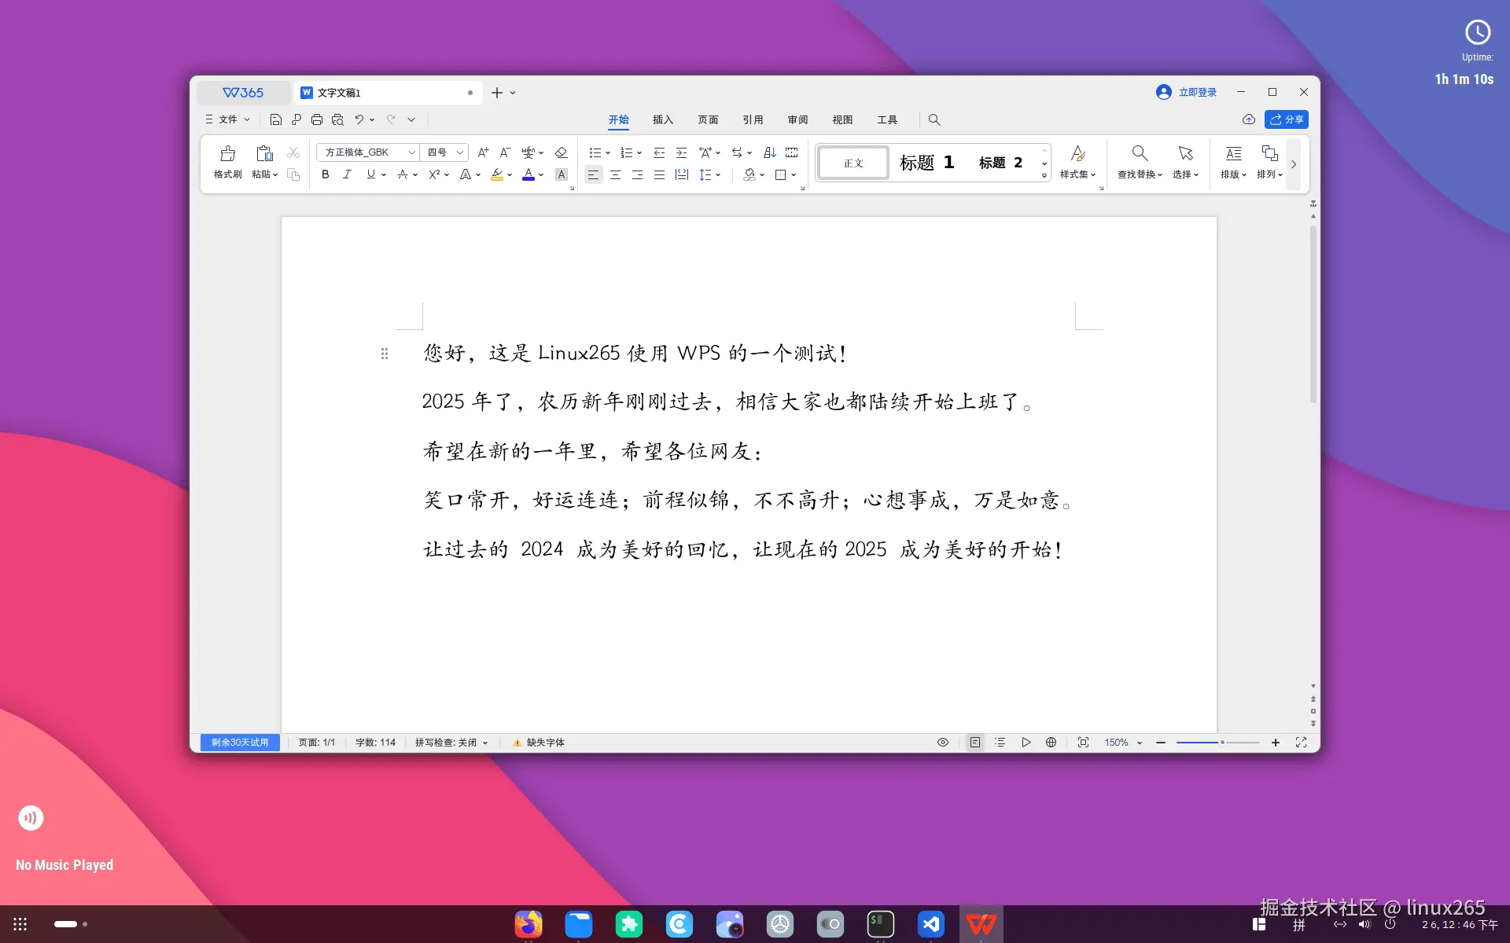Switch to the 插入 ribbon tab

click(663, 119)
